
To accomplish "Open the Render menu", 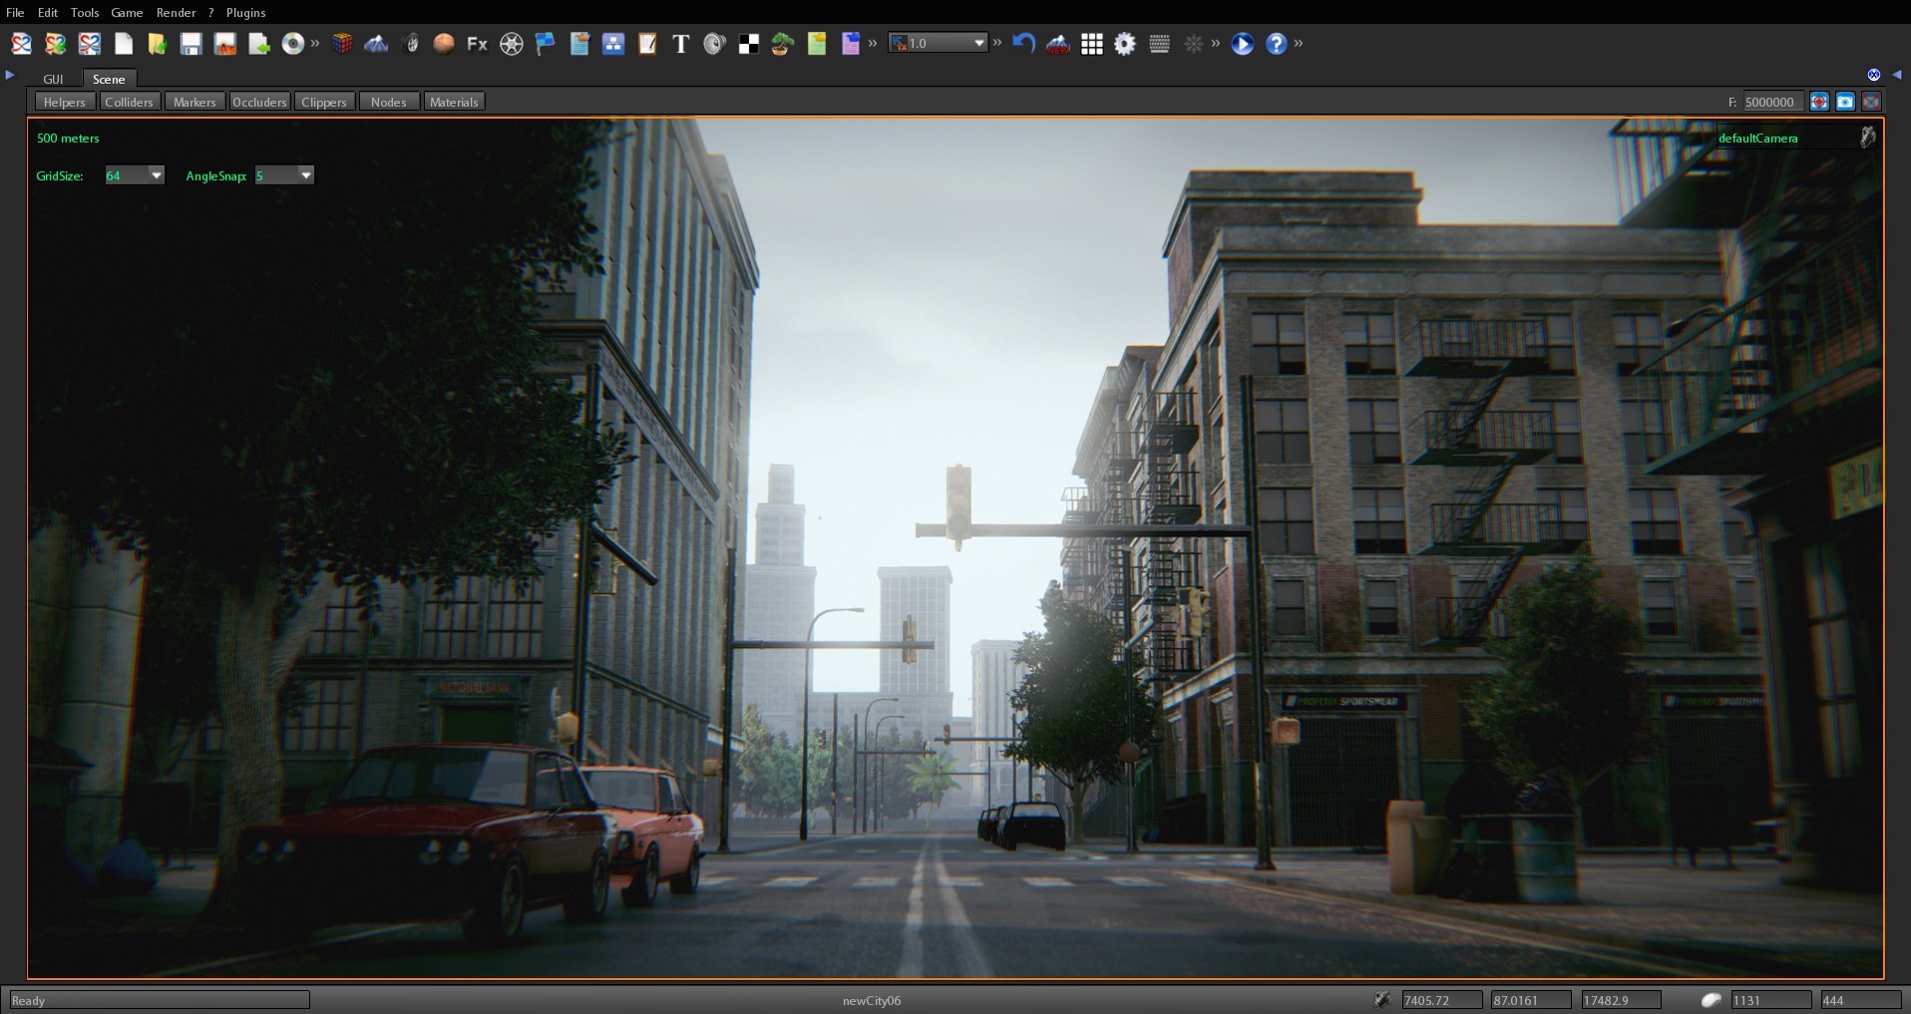I will click(x=177, y=12).
